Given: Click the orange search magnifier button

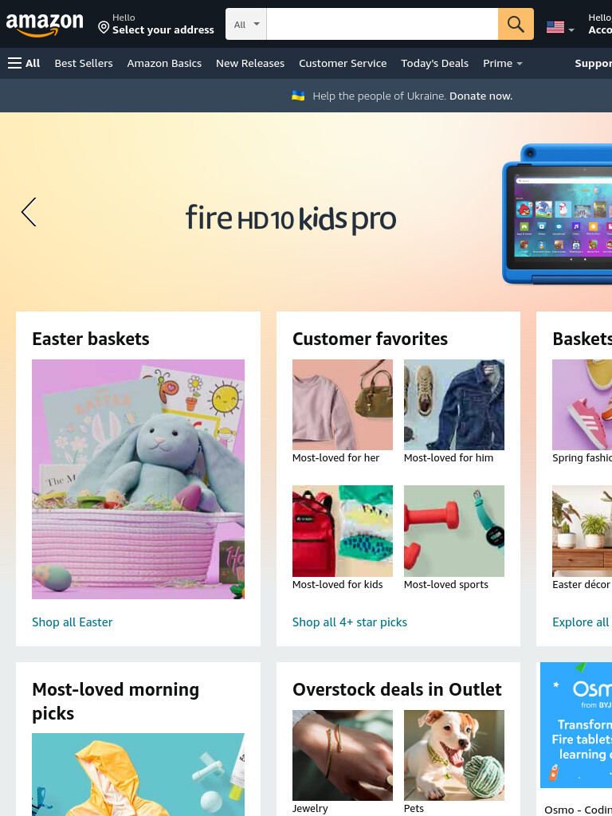Looking at the screenshot, I should [516, 24].
